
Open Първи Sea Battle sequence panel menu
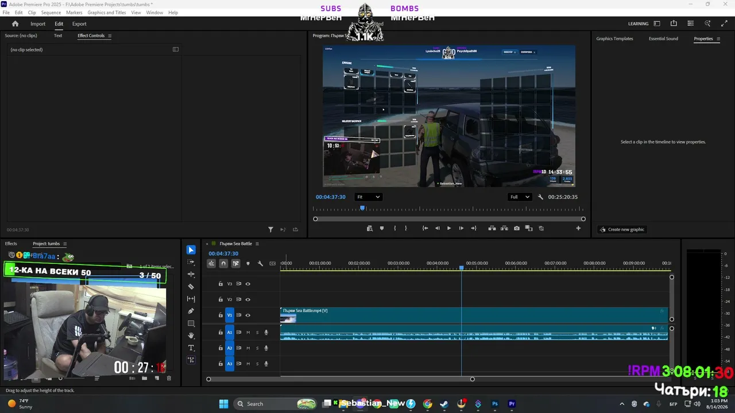(x=257, y=244)
